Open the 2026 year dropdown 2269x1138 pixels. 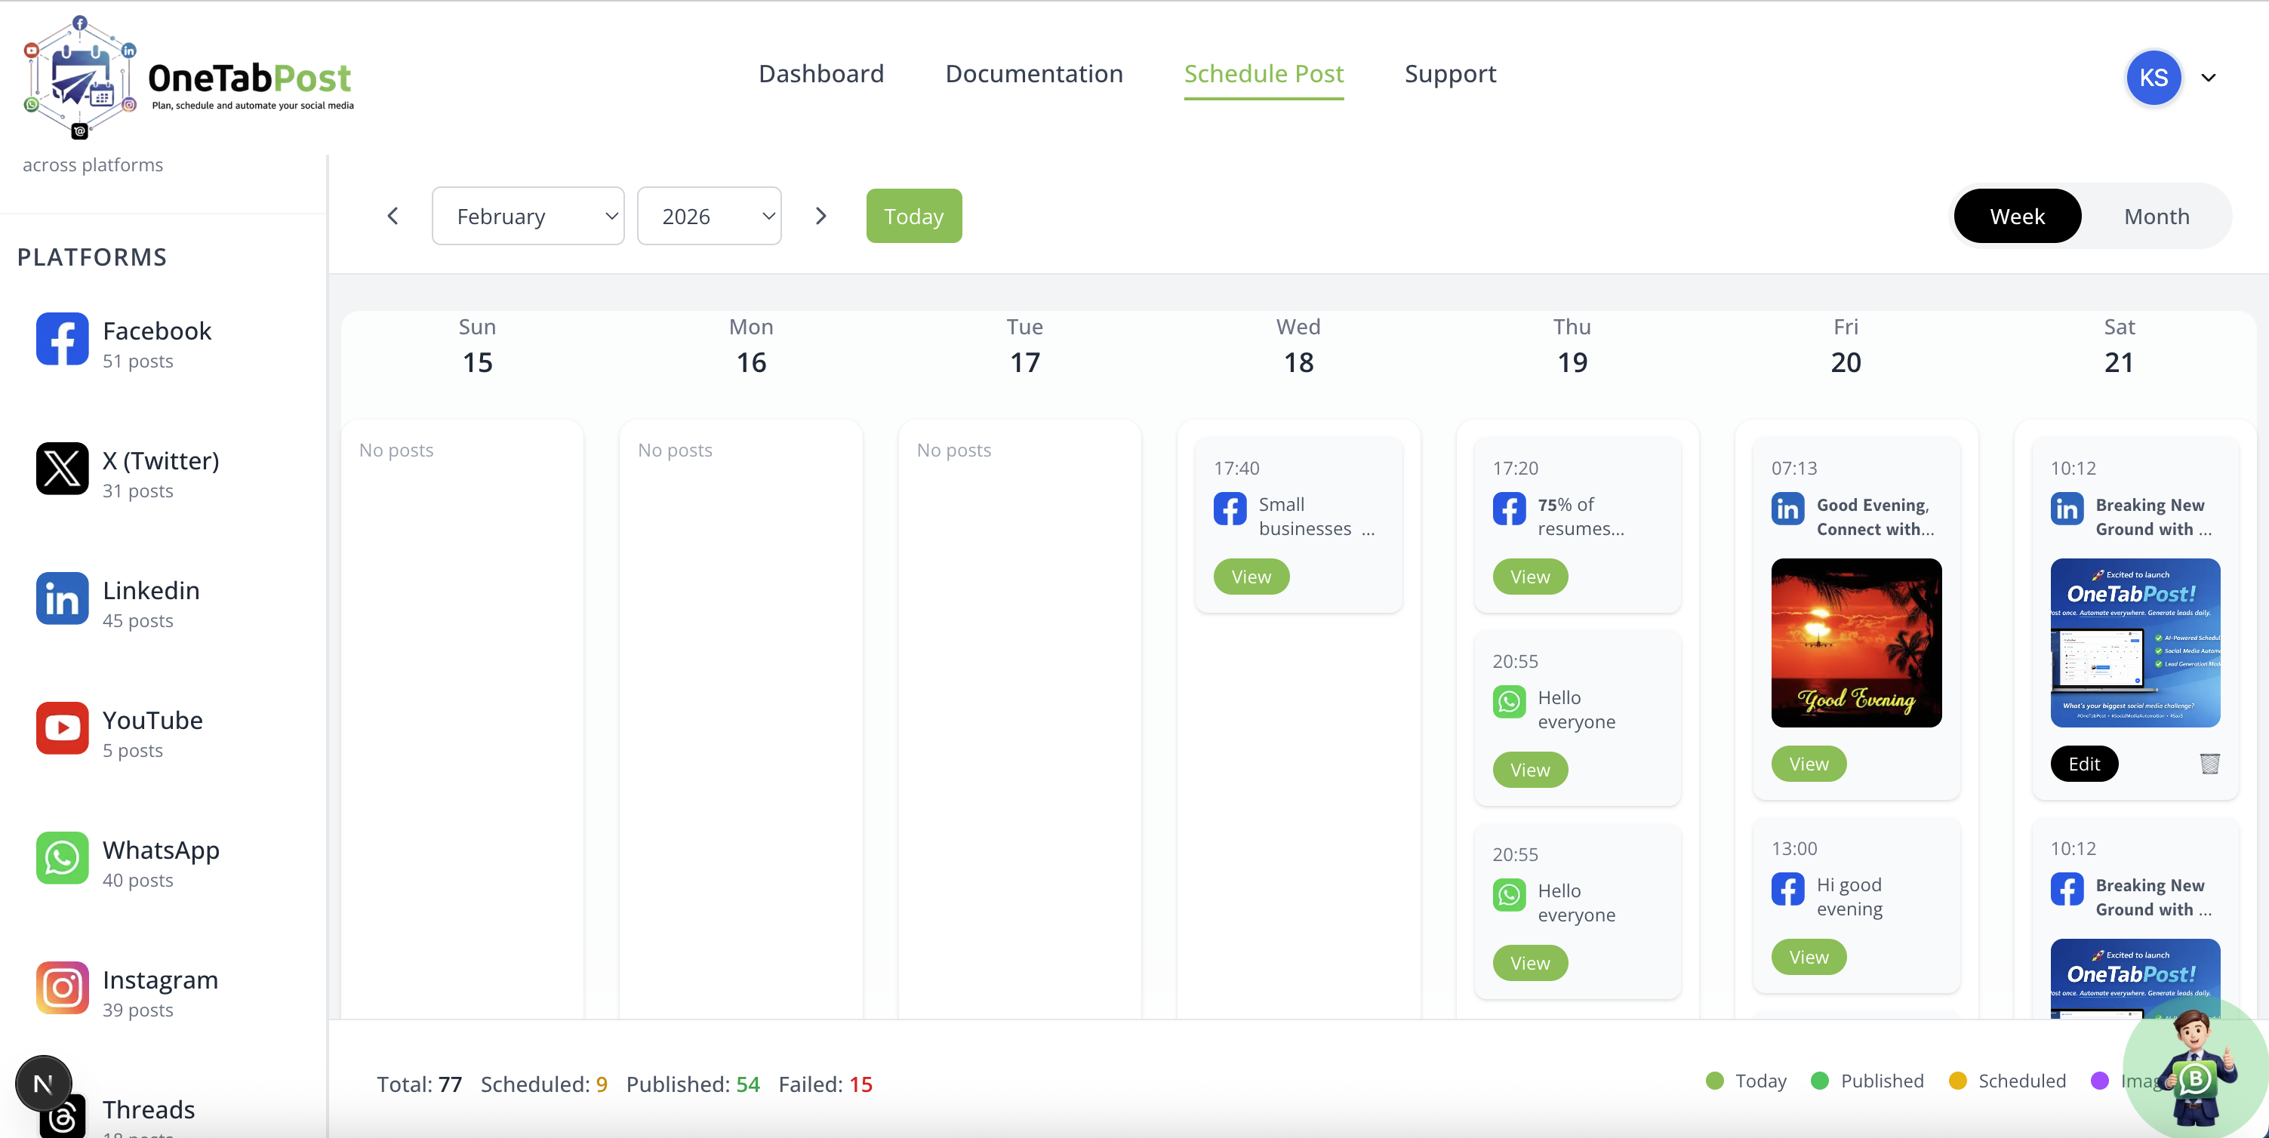point(709,216)
